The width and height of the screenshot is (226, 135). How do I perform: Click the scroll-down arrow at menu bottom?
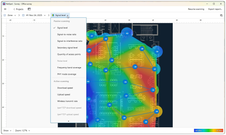(x=69, y=121)
